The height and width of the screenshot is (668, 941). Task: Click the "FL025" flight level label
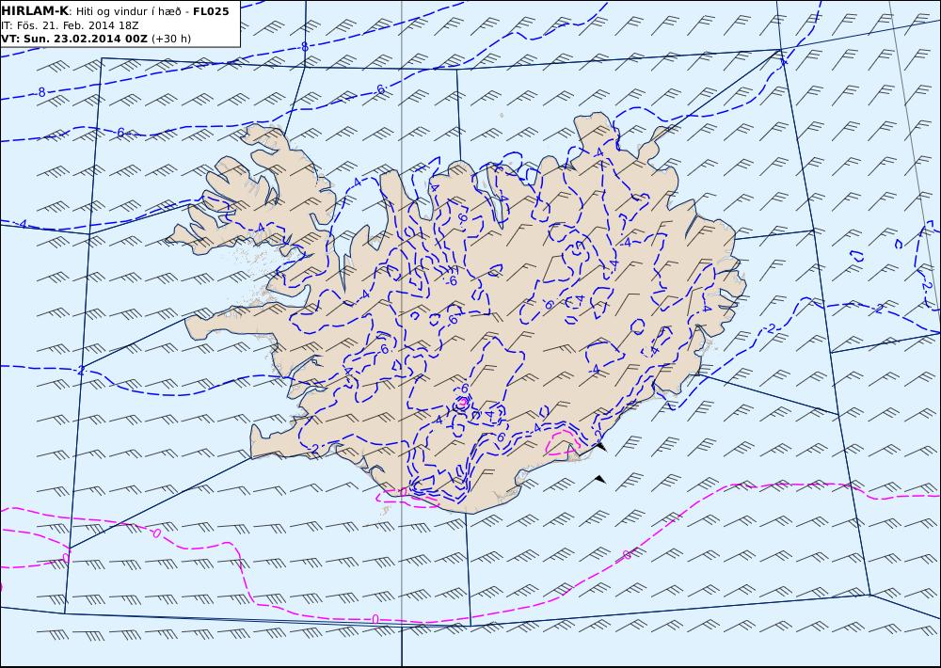[211, 11]
